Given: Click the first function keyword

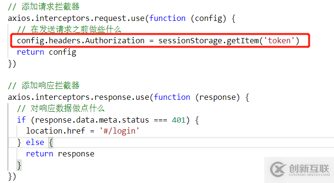Looking at the screenshot, I should point(167,18).
